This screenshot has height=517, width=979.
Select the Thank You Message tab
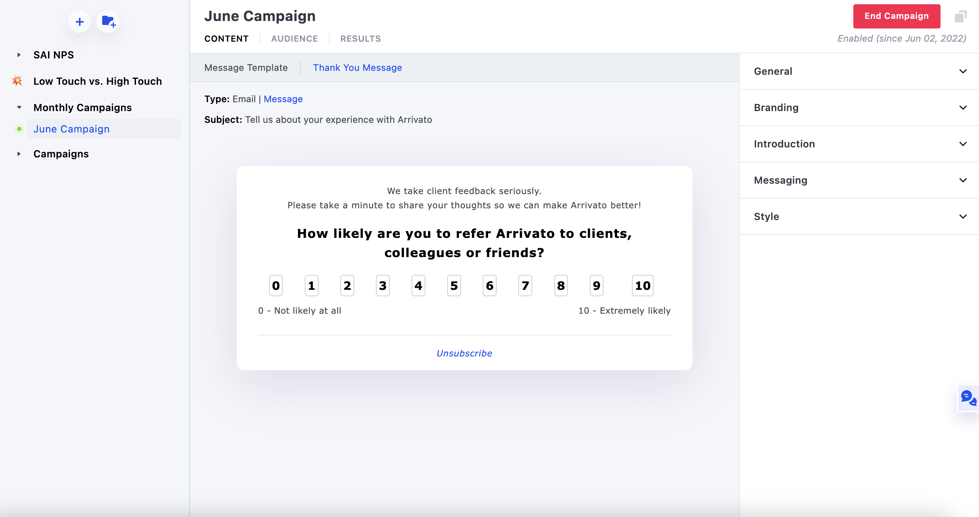point(357,68)
